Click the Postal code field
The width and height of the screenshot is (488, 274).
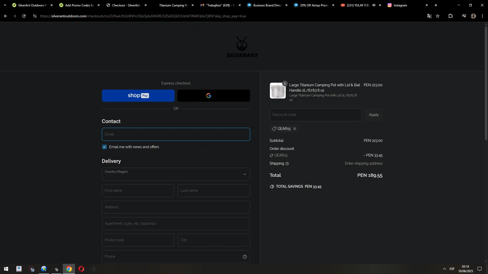click(138, 240)
